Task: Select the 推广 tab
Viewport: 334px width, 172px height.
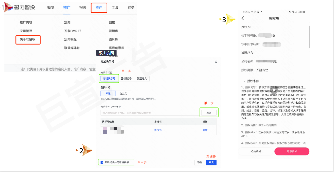Action: (67, 8)
